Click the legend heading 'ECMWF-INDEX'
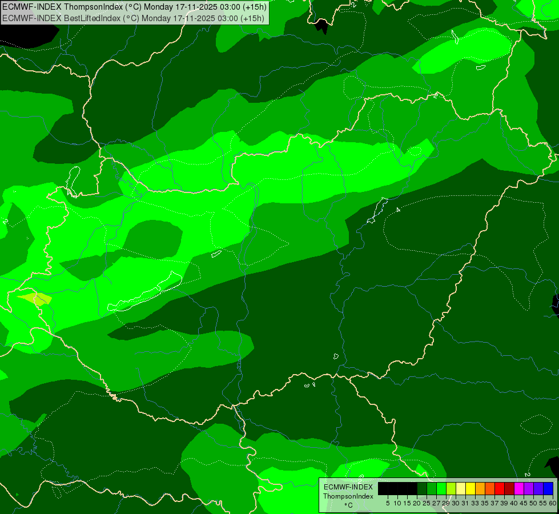The width and height of the screenshot is (559, 514). (x=348, y=487)
